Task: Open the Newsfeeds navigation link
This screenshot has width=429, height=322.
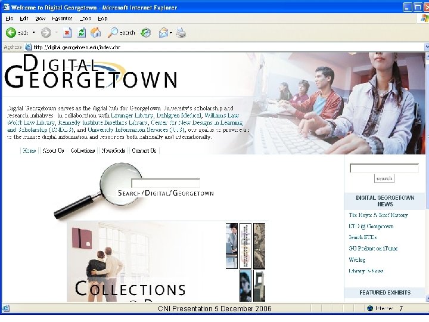Action: pyautogui.click(x=113, y=151)
